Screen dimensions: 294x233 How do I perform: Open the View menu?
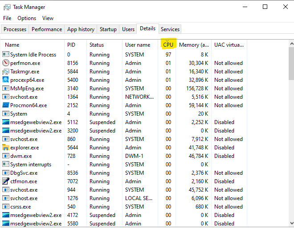point(48,18)
